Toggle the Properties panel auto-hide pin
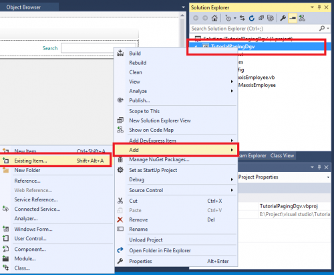Image resolution: width=334 pixels, height=275 pixels. pos(319,167)
